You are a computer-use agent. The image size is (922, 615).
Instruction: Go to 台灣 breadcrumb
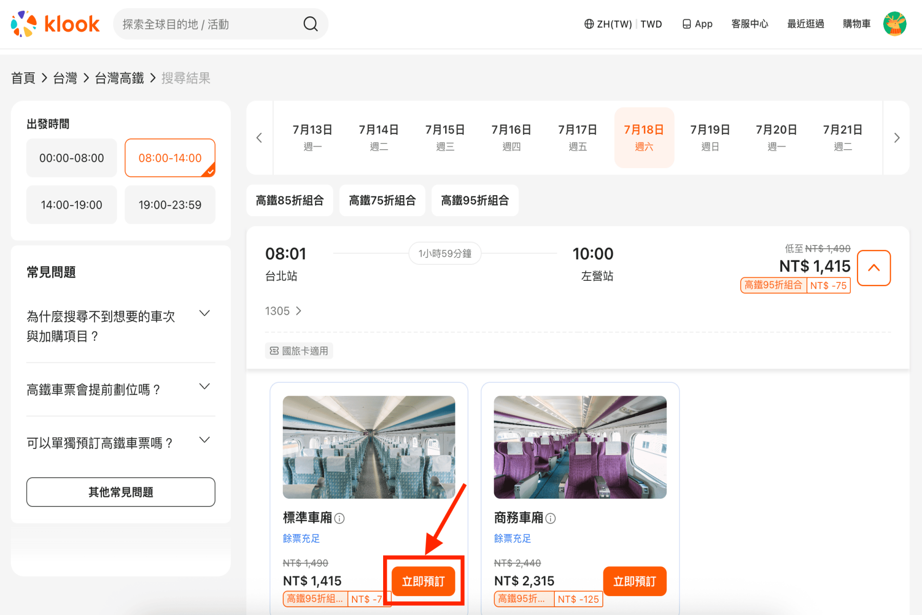pos(65,78)
